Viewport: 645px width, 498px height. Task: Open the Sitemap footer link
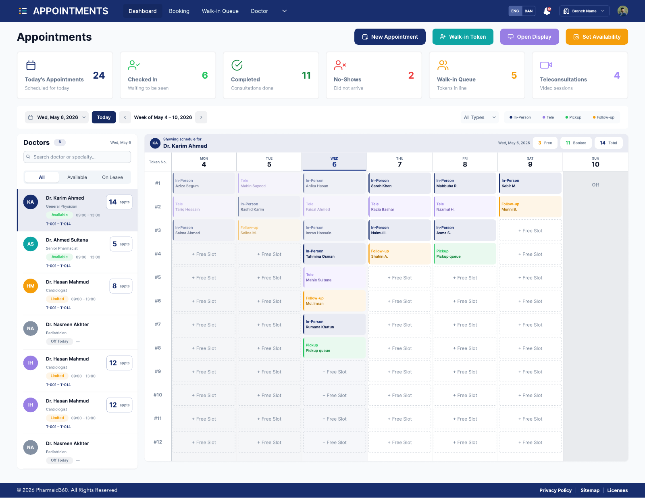click(x=590, y=490)
